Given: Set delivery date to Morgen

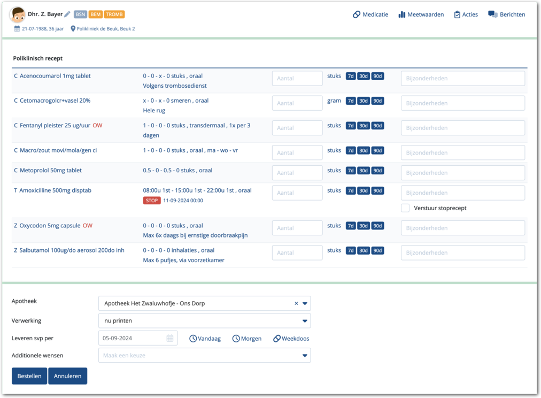Looking at the screenshot, I should [247, 339].
